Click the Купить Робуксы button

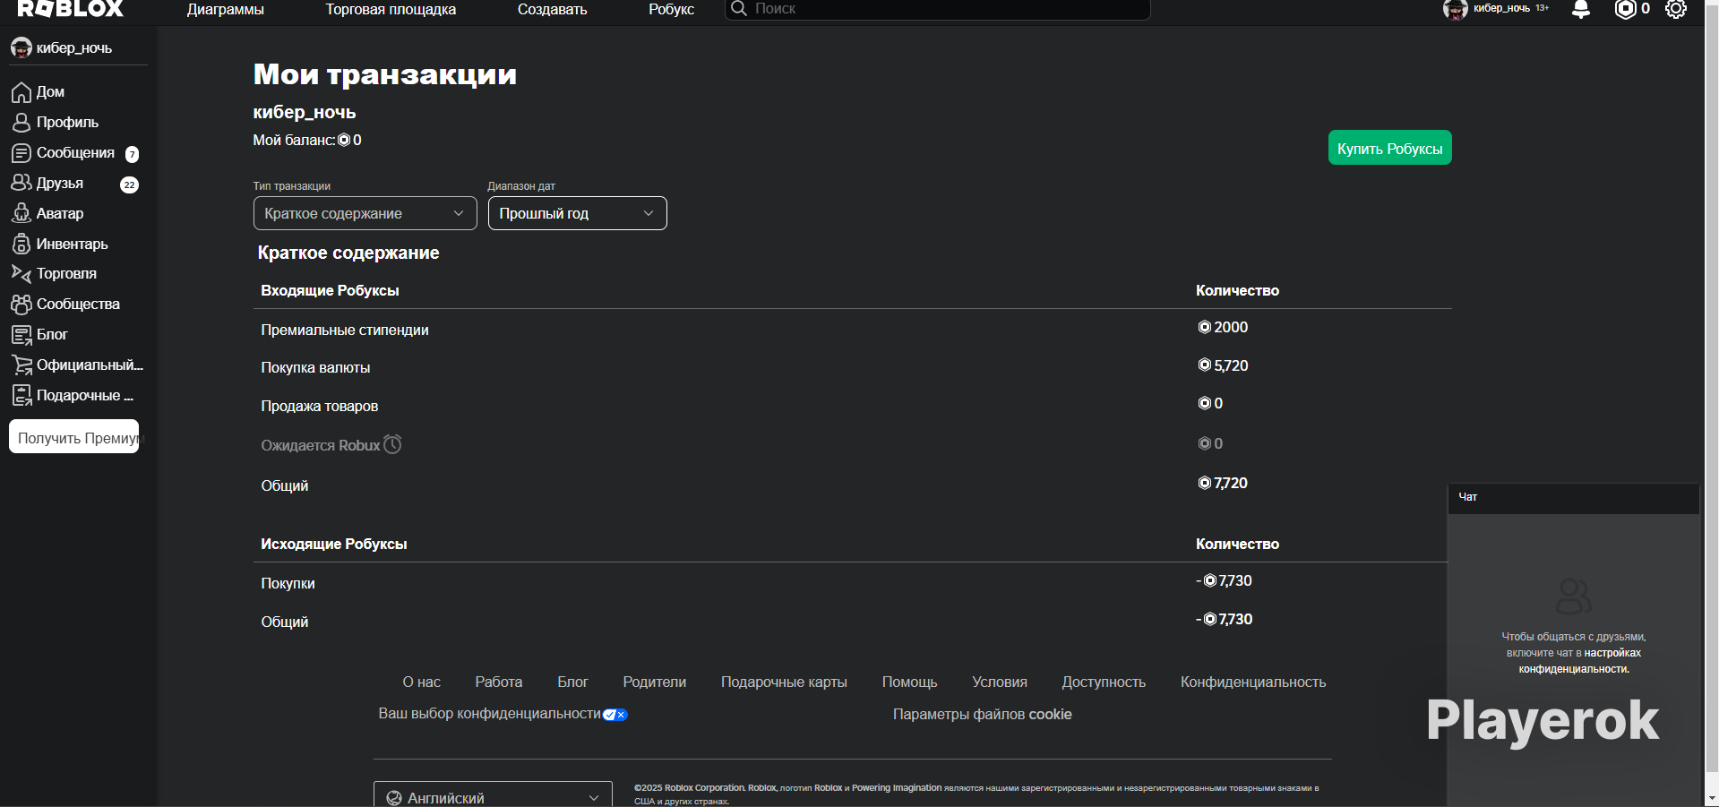pyautogui.click(x=1390, y=148)
